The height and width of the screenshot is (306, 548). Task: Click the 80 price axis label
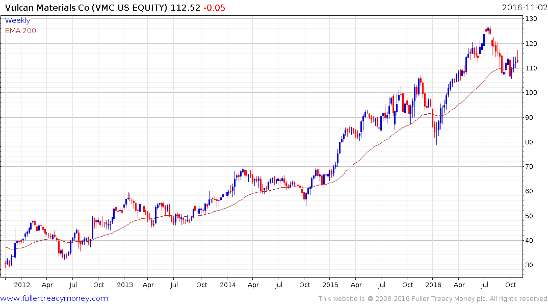coord(529,142)
